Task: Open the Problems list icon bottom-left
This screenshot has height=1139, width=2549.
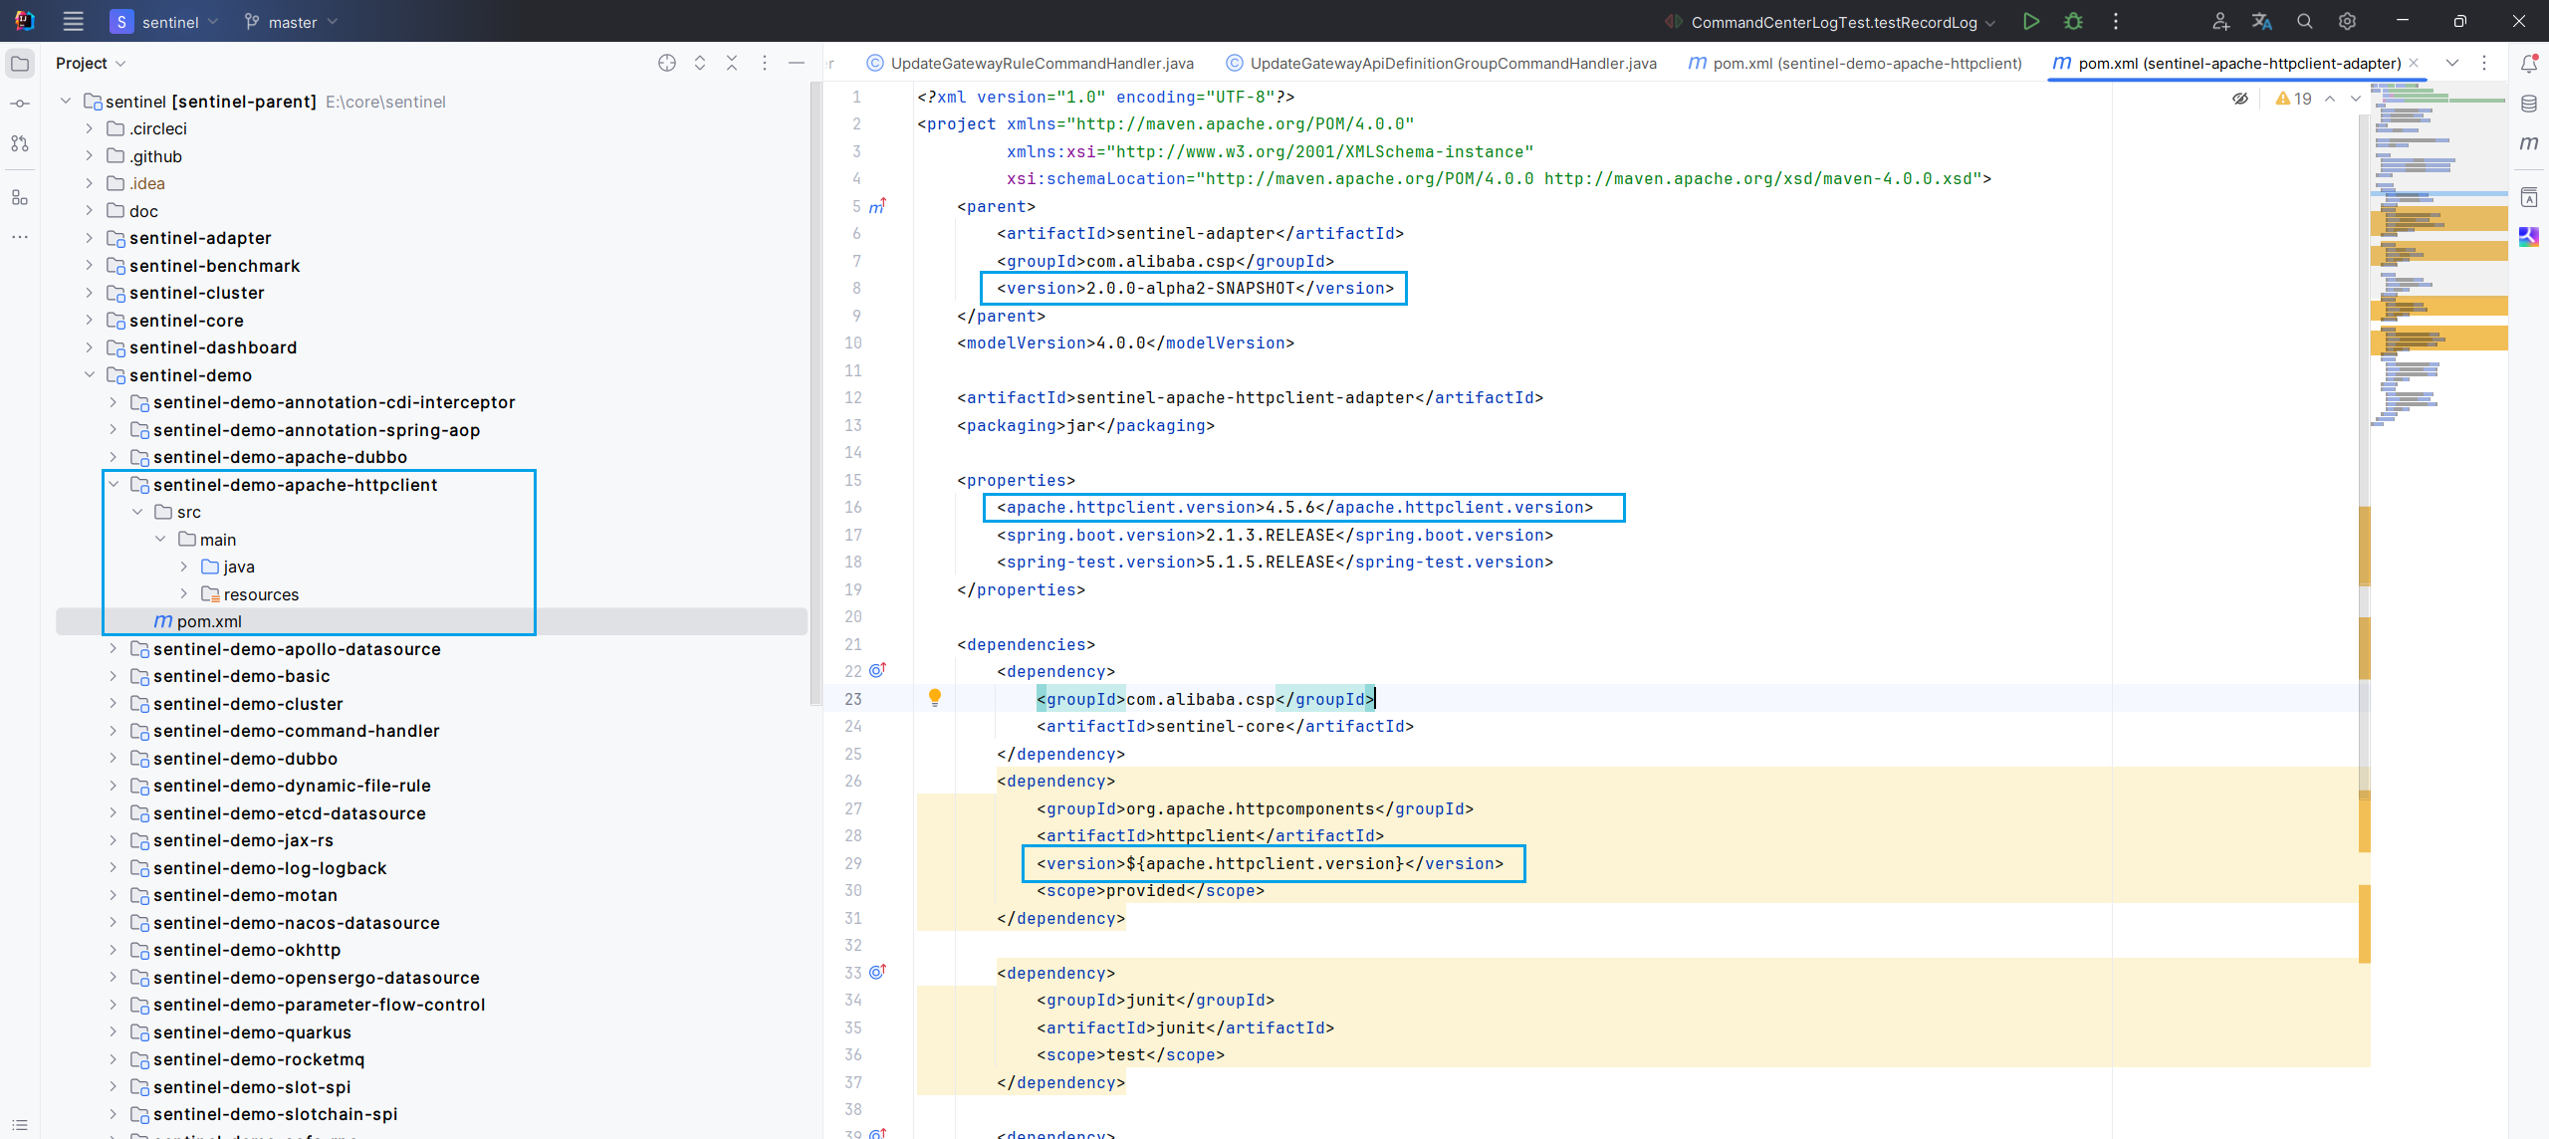Action: point(20,1125)
